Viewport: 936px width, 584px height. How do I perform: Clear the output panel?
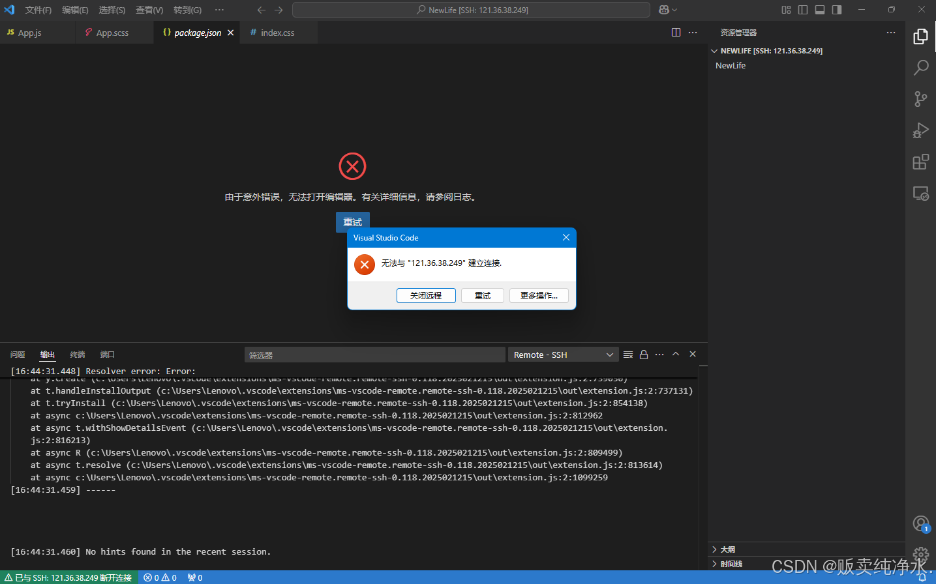point(628,355)
